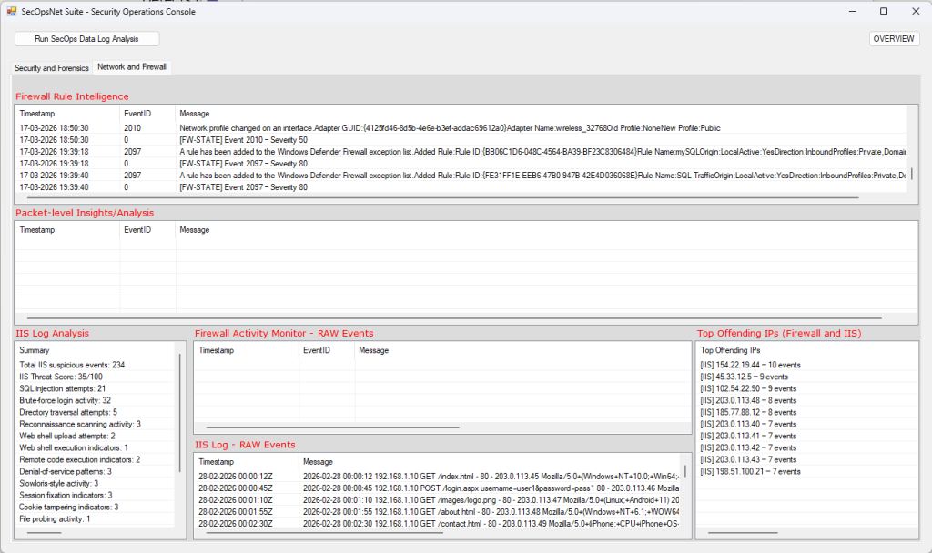Select the Network and Firewall tab
932x553 pixels.
click(131, 67)
